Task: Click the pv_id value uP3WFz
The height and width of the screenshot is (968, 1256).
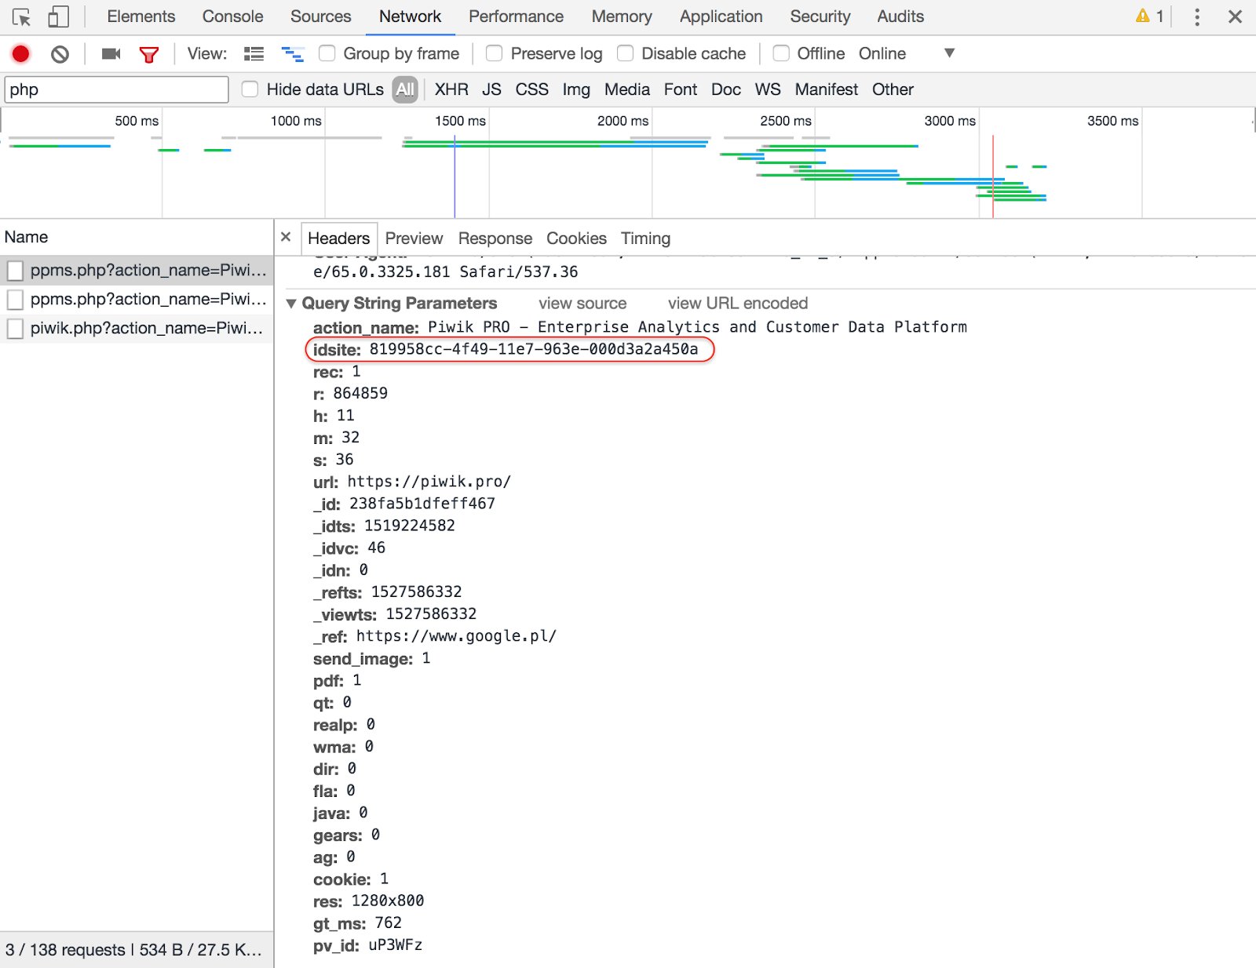Action: pos(396,945)
